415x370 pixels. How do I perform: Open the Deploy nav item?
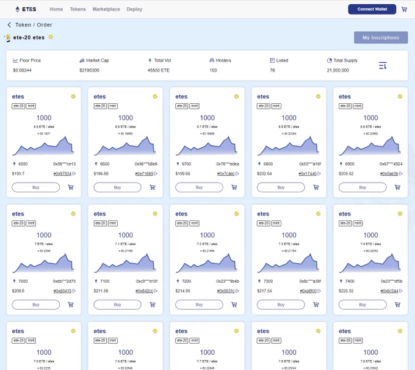click(134, 9)
